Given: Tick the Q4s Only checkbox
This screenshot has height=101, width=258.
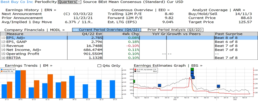Looking at the screenshot, I should [x=99, y=66].
